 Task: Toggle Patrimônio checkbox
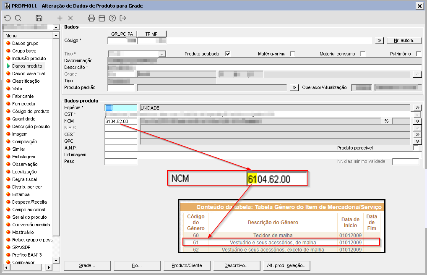(x=419, y=54)
